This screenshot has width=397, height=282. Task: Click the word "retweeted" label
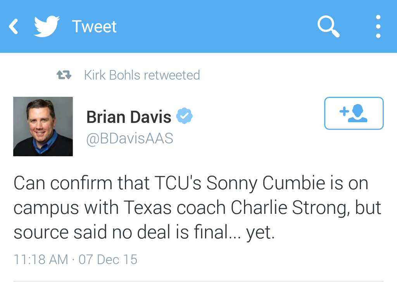click(172, 75)
